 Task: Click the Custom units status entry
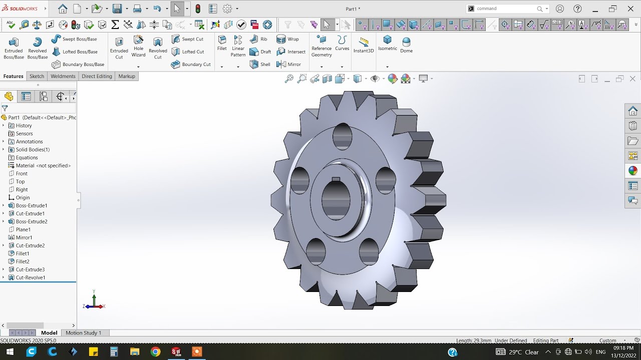click(x=607, y=340)
